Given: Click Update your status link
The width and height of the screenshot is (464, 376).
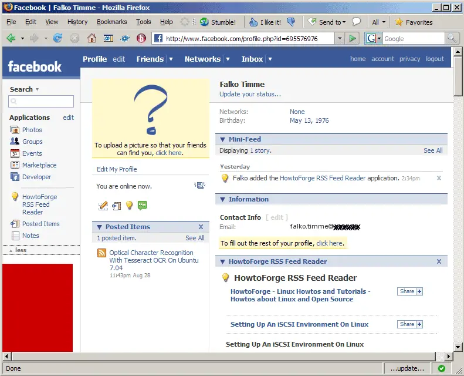Looking at the screenshot, I should pyautogui.click(x=250, y=94).
